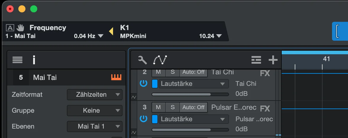Open the track list hamburger icon

click(17, 60)
